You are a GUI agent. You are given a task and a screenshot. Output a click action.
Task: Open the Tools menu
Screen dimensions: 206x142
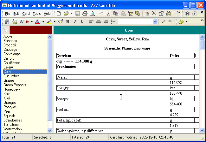click(37, 14)
